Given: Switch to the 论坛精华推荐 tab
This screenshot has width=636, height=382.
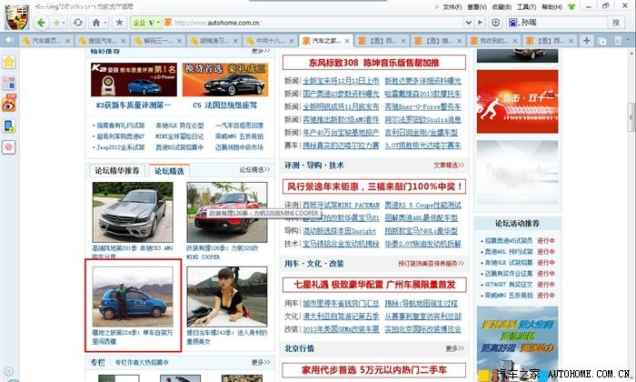Looking at the screenshot, I should (118, 170).
